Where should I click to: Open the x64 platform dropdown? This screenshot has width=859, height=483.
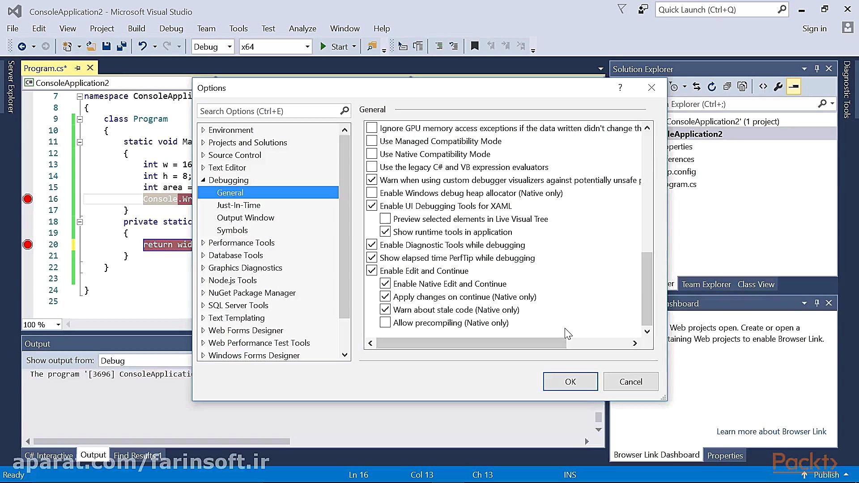pos(307,47)
